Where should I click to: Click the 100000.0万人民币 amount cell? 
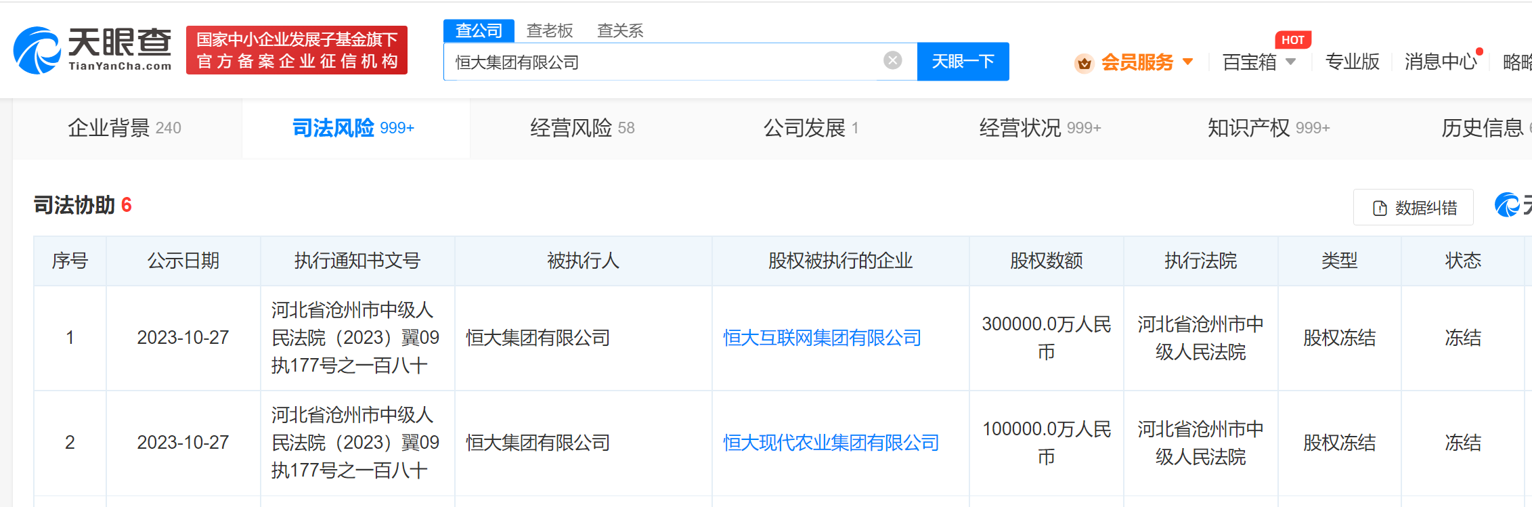click(x=1047, y=443)
